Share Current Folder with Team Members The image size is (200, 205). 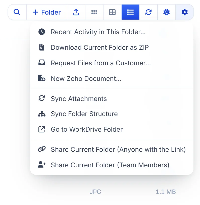[112, 165]
